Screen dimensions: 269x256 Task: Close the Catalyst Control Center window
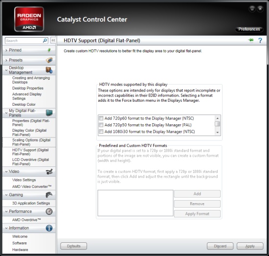[260, 9]
